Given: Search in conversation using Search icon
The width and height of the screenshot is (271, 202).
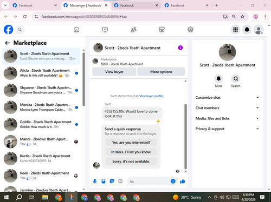Looking at the screenshot, I should click(x=236, y=79).
